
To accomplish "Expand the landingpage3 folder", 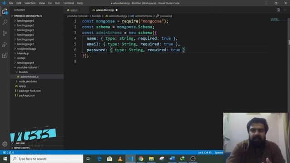I will (x=25, y=30).
